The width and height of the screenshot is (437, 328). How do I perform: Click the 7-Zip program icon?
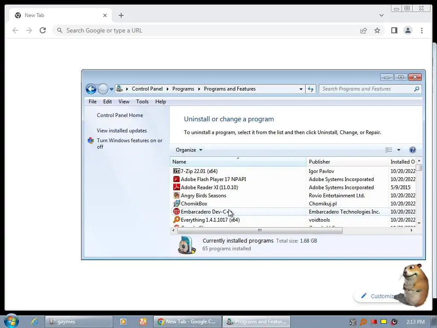point(176,171)
